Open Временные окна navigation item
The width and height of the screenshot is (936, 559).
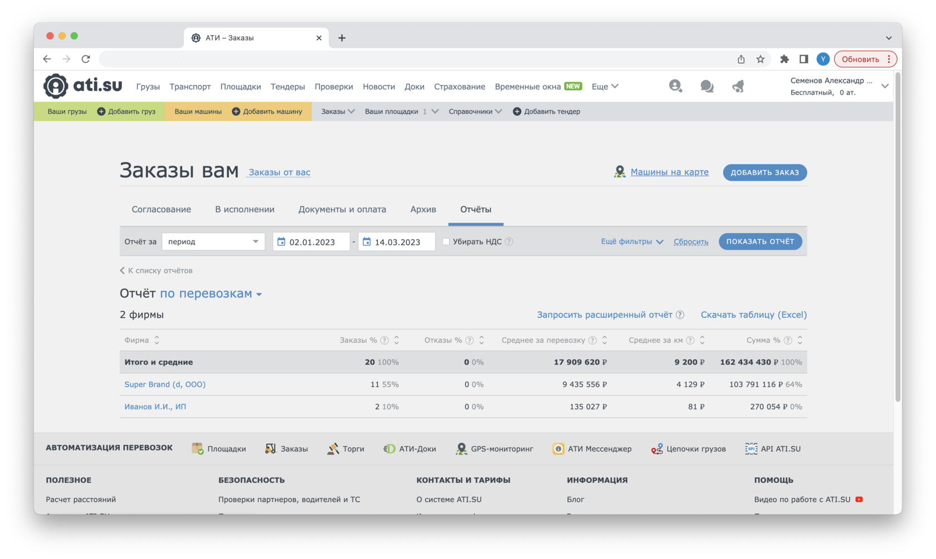pyautogui.click(x=538, y=86)
